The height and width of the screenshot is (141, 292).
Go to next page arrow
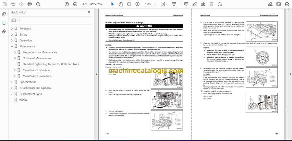(x=75, y=4)
